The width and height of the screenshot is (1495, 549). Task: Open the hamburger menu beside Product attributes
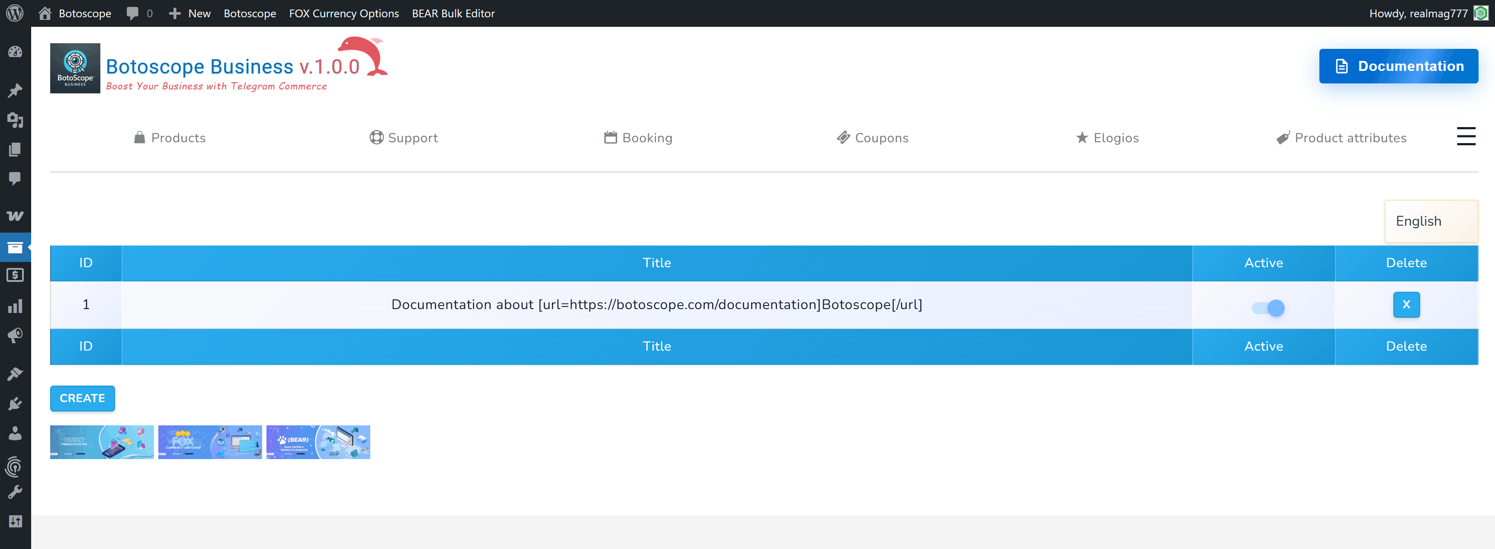pos(1466,136)
